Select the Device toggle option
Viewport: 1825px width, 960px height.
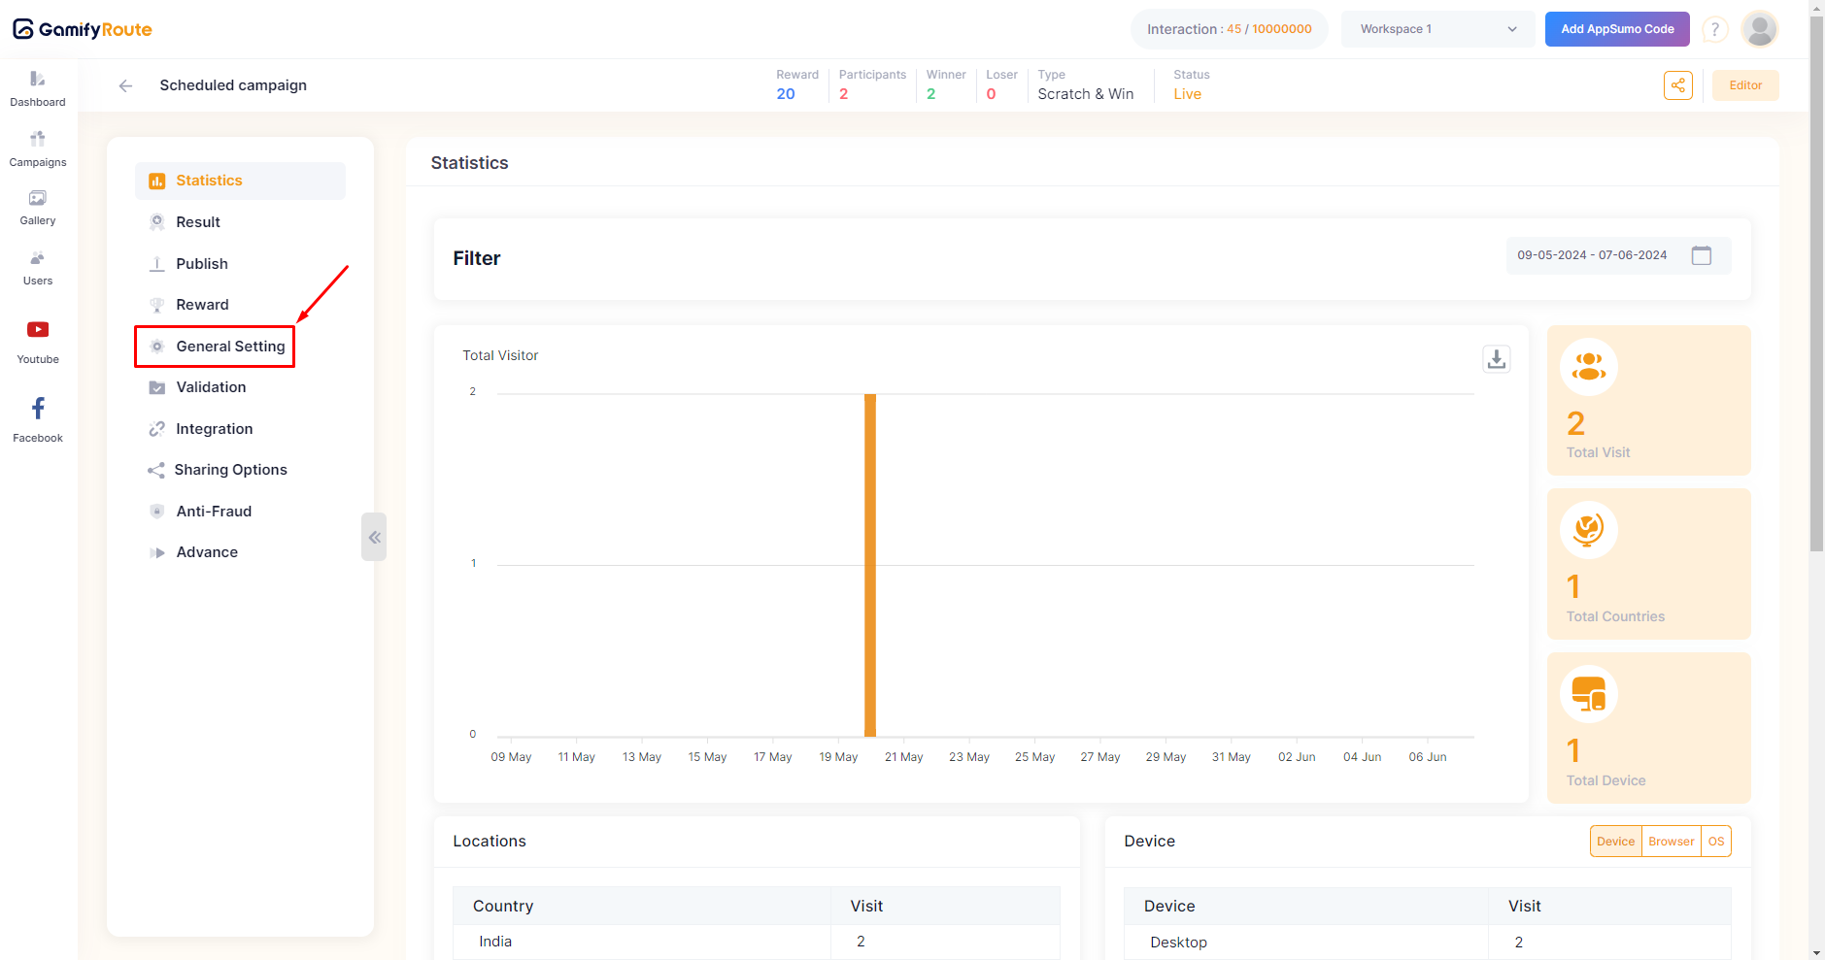(1615, 842)
